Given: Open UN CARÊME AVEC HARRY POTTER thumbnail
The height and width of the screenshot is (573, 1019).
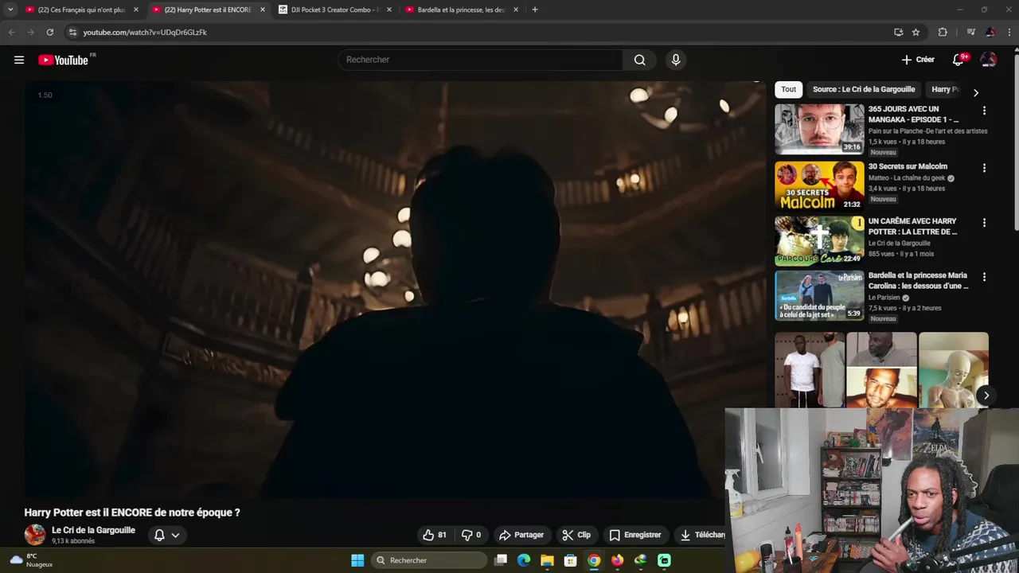Looking at the screenshot, I should 819,240.
